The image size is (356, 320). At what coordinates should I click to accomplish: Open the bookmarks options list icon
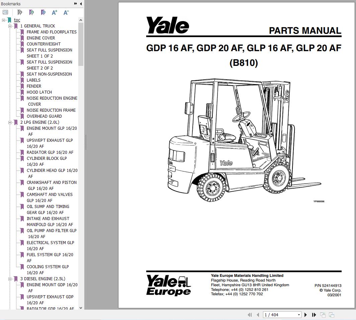pos(5,12)
